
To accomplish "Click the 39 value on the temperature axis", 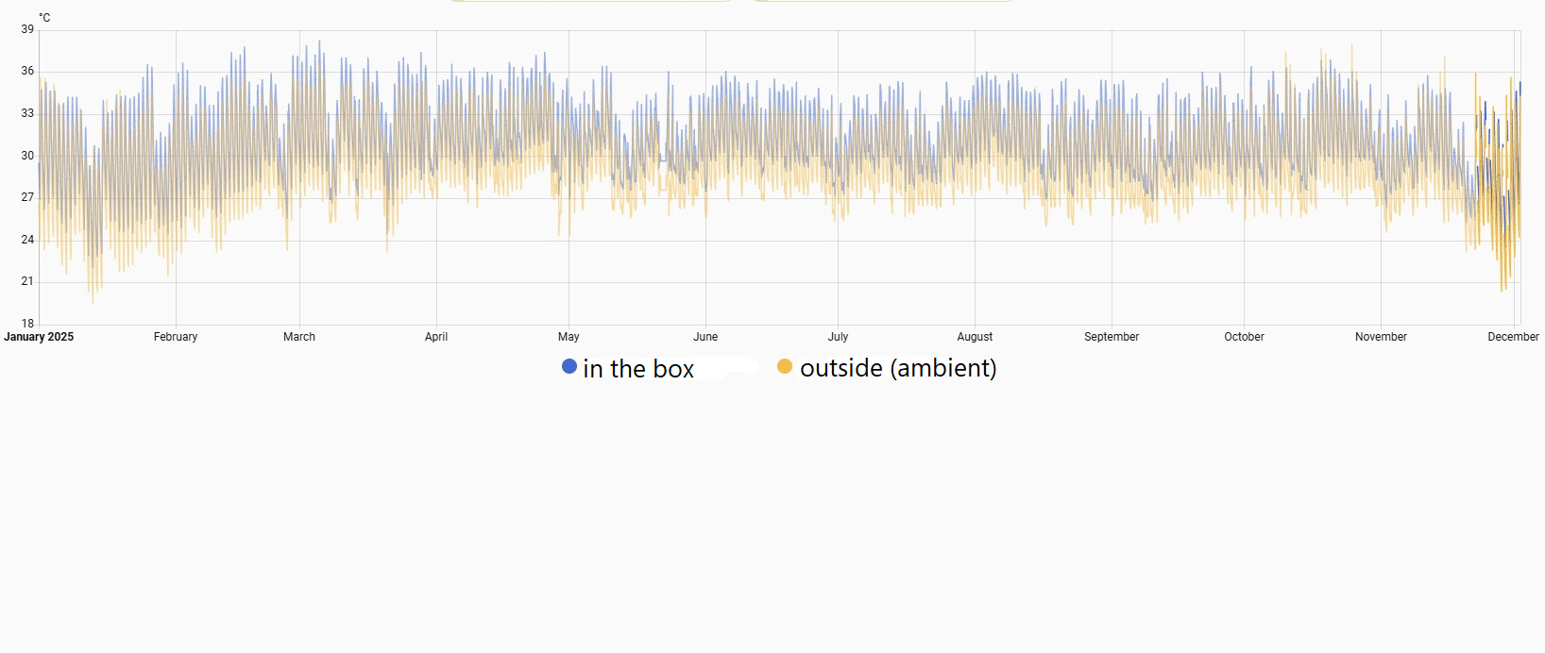I will 27,29.
